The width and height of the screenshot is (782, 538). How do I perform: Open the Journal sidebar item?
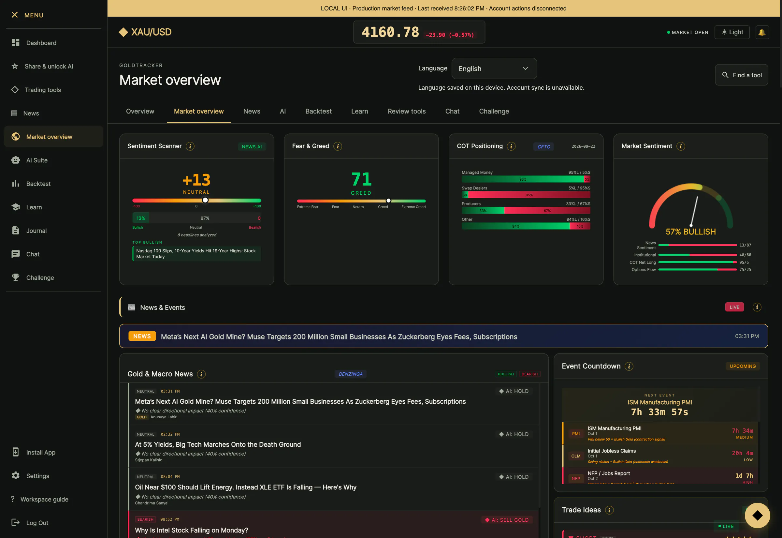pyautogui.click(x=53, y=231)
